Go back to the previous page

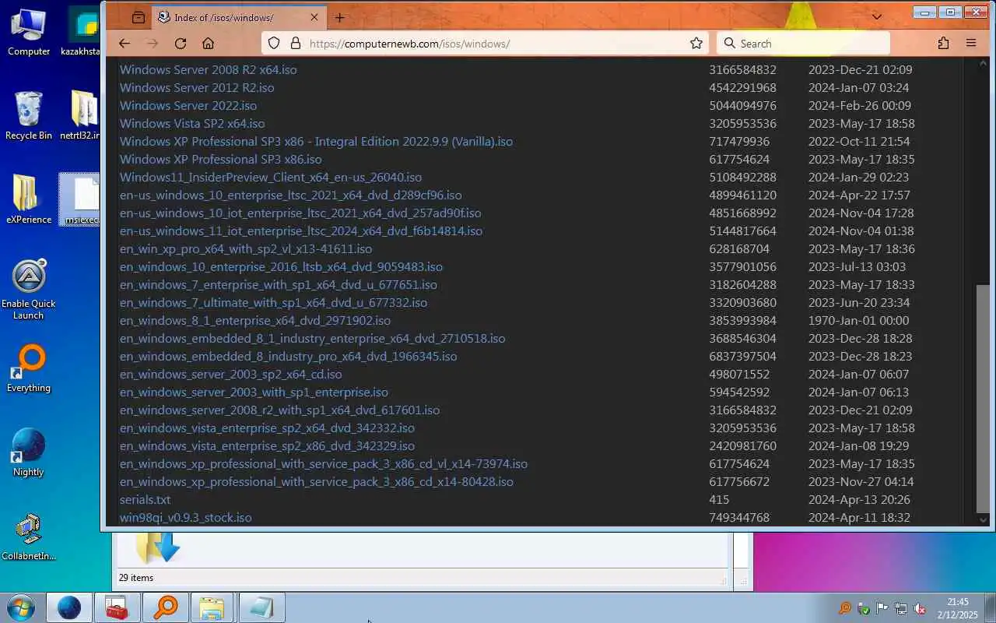124,44
